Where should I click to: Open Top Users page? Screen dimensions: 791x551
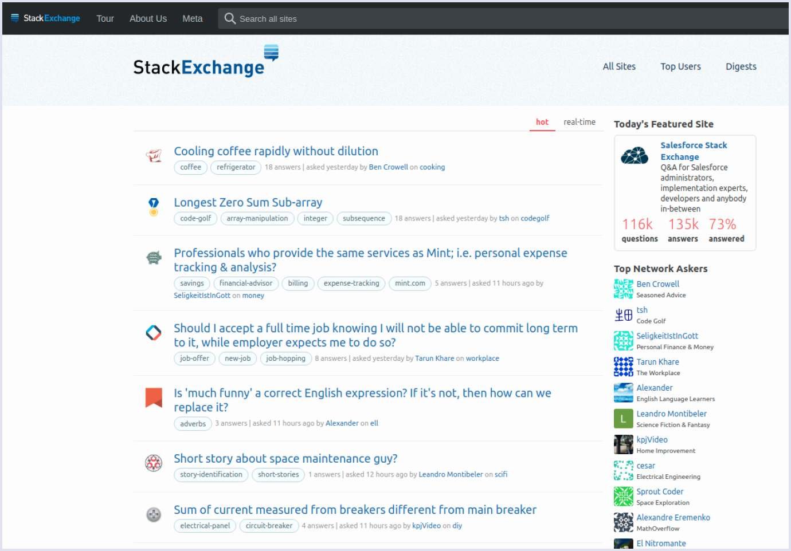[x=680, y=66]
